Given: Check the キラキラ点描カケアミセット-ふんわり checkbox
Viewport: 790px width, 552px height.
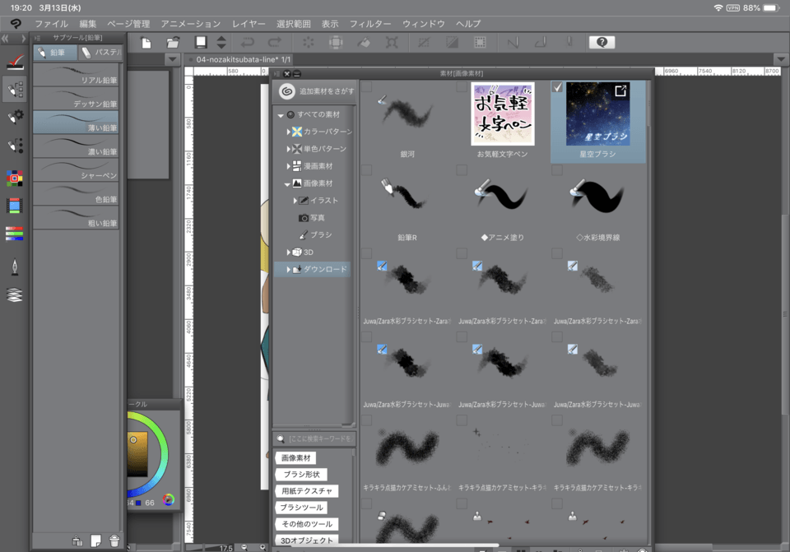Looking at the screenshot, I should (x=367, y=420).
